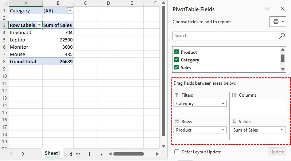Click the Update button

click(277, 152)
